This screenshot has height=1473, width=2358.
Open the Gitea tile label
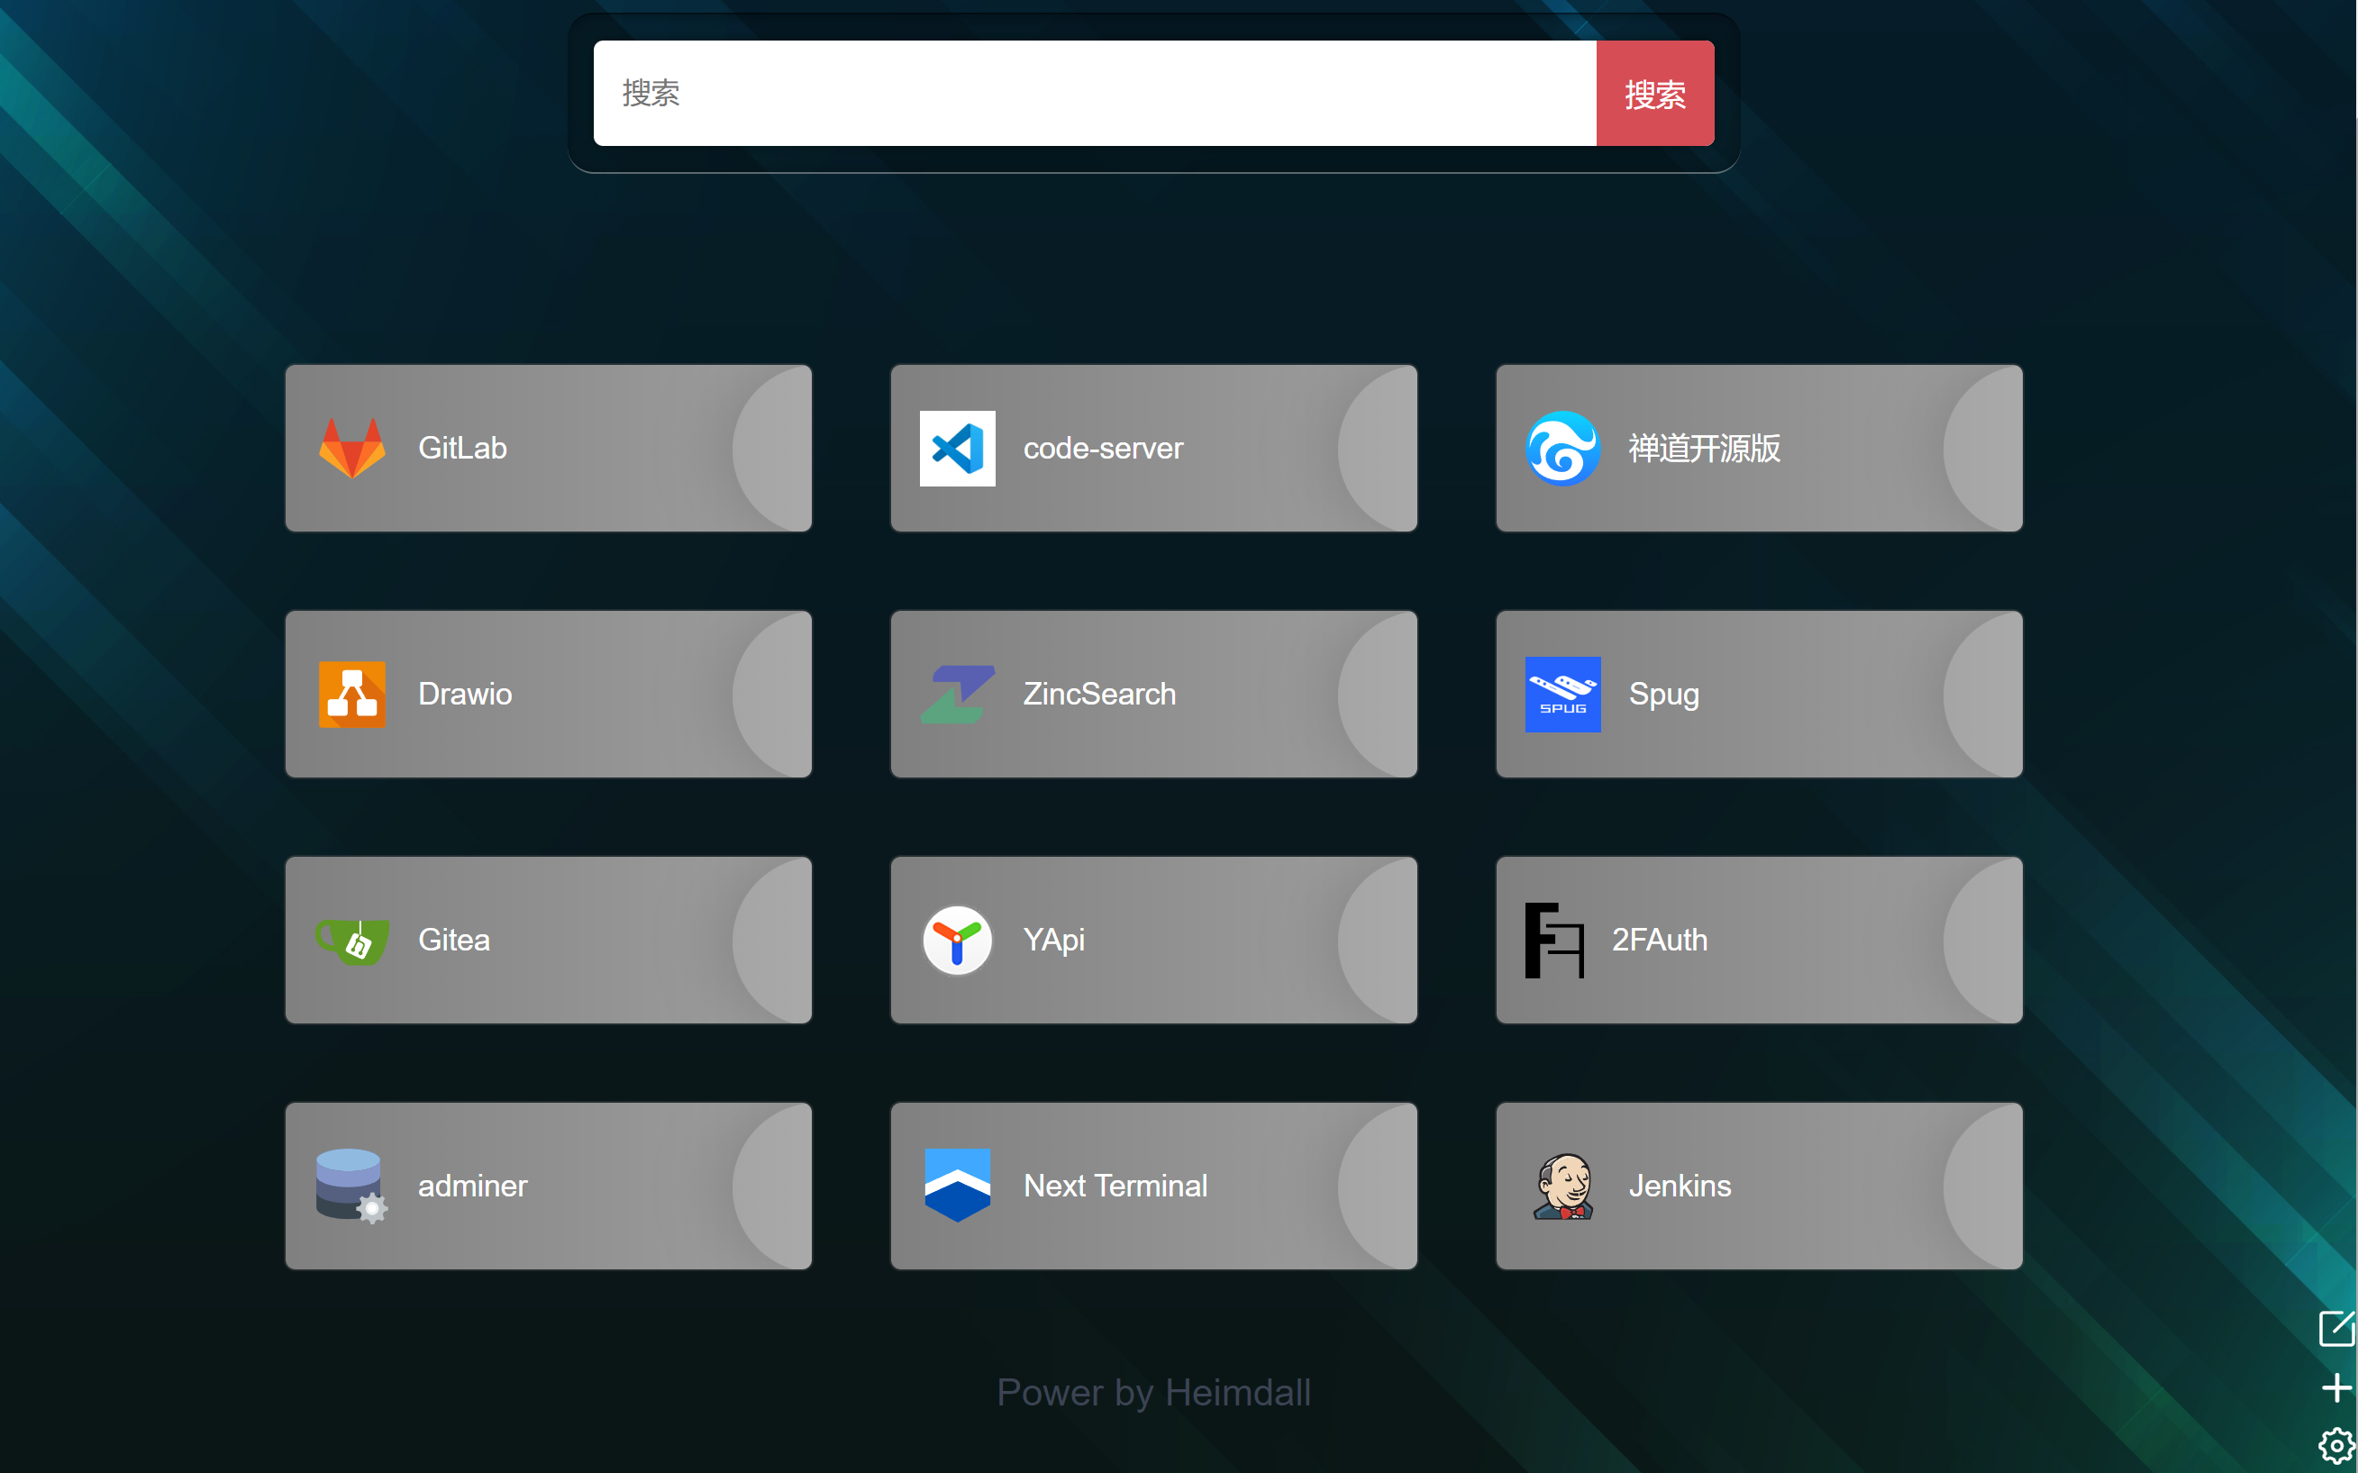(454, 941)
